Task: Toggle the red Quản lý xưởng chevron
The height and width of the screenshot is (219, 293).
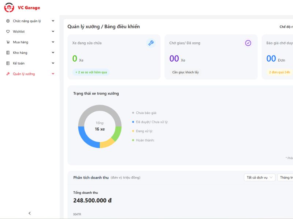Action: [53, 74]
